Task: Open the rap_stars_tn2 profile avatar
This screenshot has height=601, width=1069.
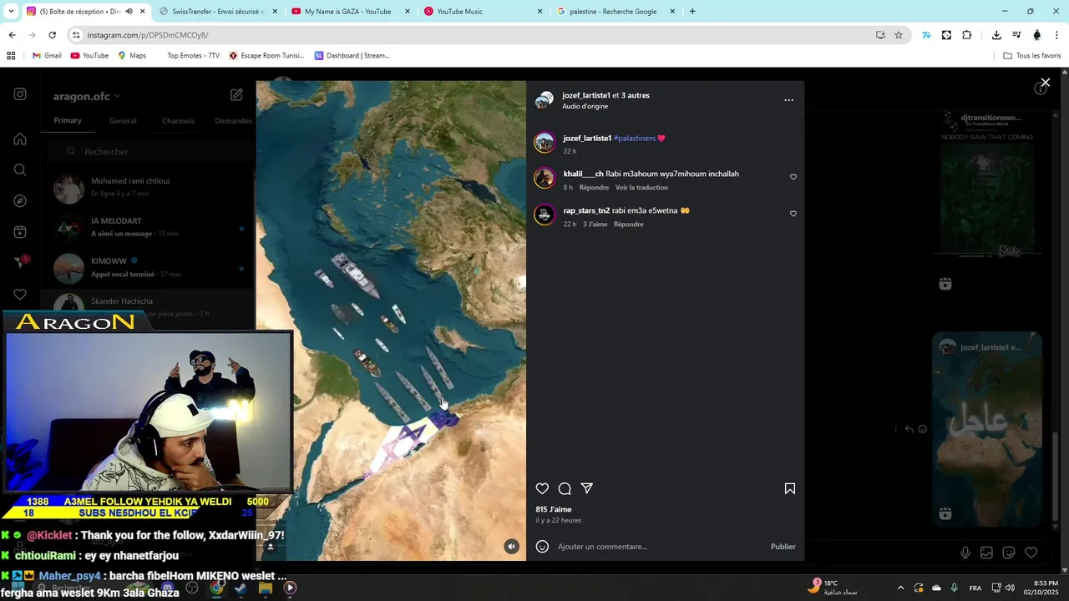Action: (x=545, y=215)
